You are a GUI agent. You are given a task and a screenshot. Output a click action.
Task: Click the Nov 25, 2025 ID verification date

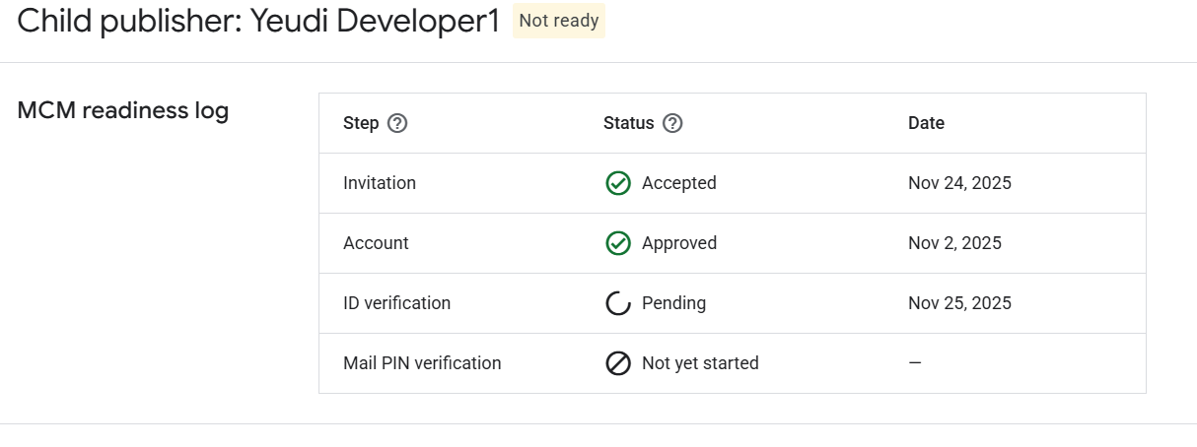coord(959,303)
